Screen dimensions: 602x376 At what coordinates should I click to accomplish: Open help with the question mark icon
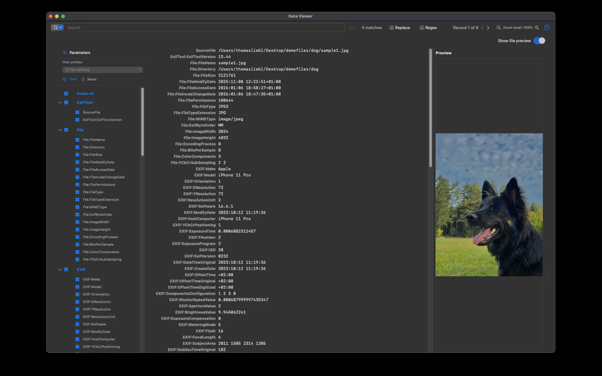[547, 28]
